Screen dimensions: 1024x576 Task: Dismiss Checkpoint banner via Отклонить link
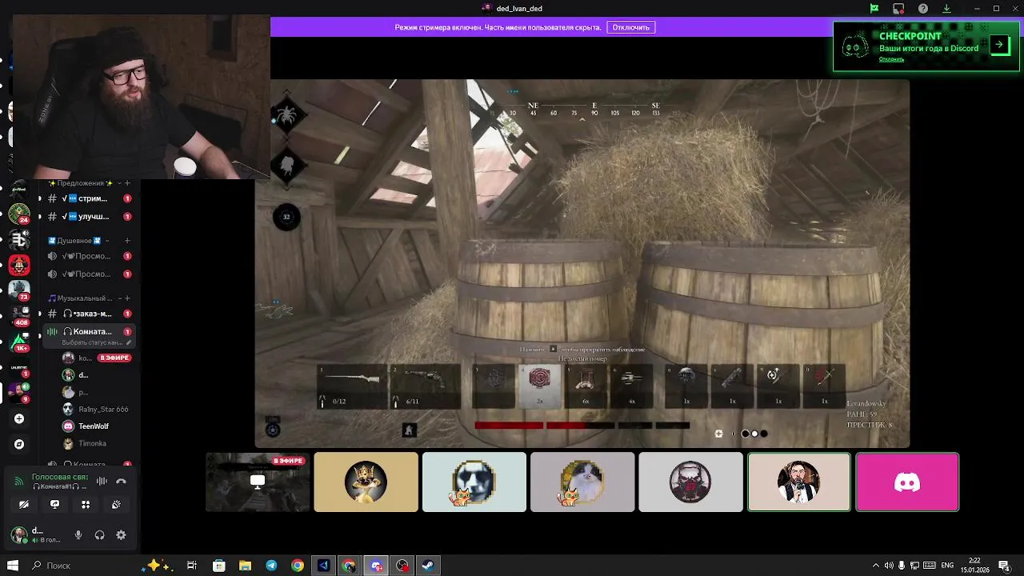click(891, 59)
